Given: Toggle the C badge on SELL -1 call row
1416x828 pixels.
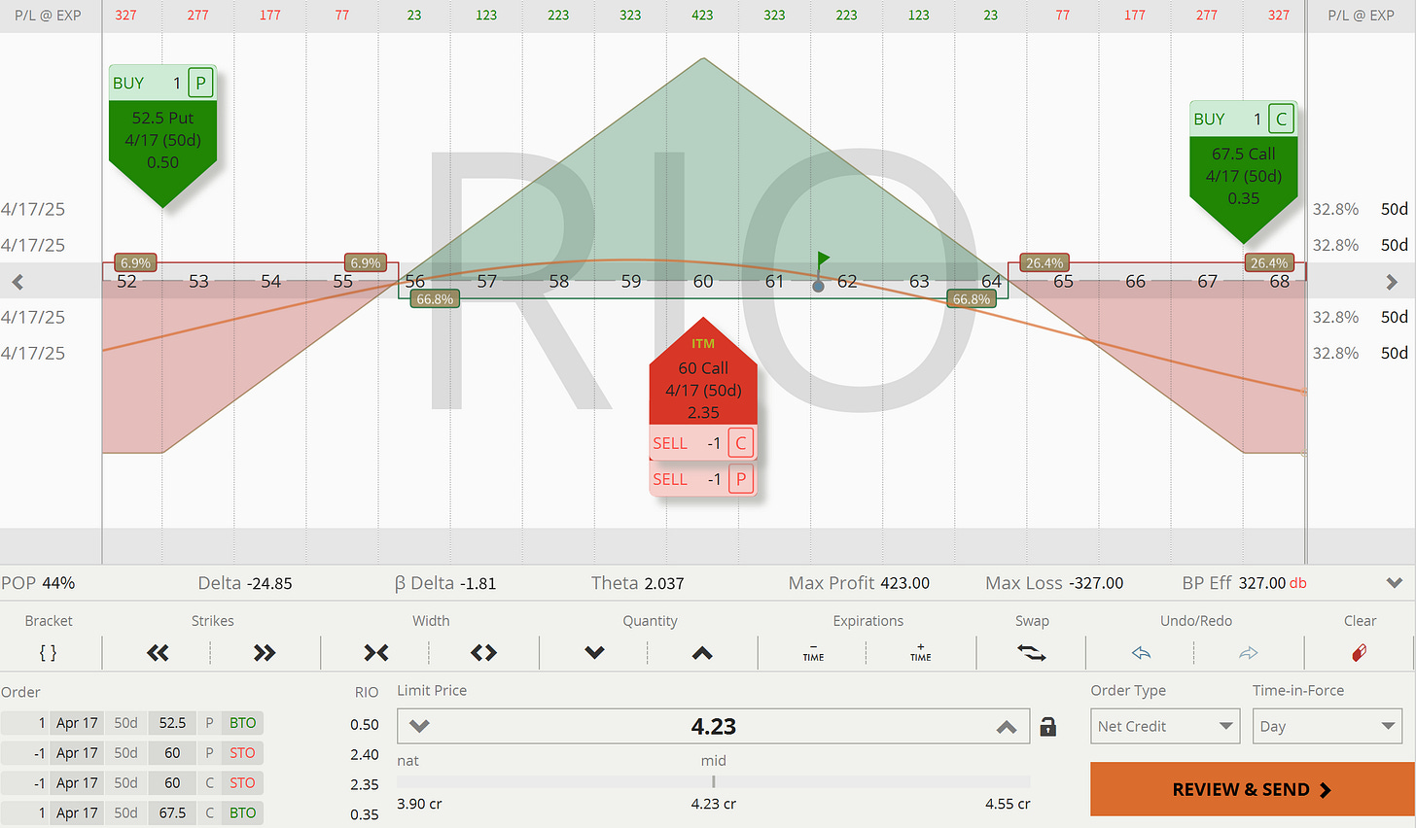Looking at the screenshot, I should tap(741, 443).
